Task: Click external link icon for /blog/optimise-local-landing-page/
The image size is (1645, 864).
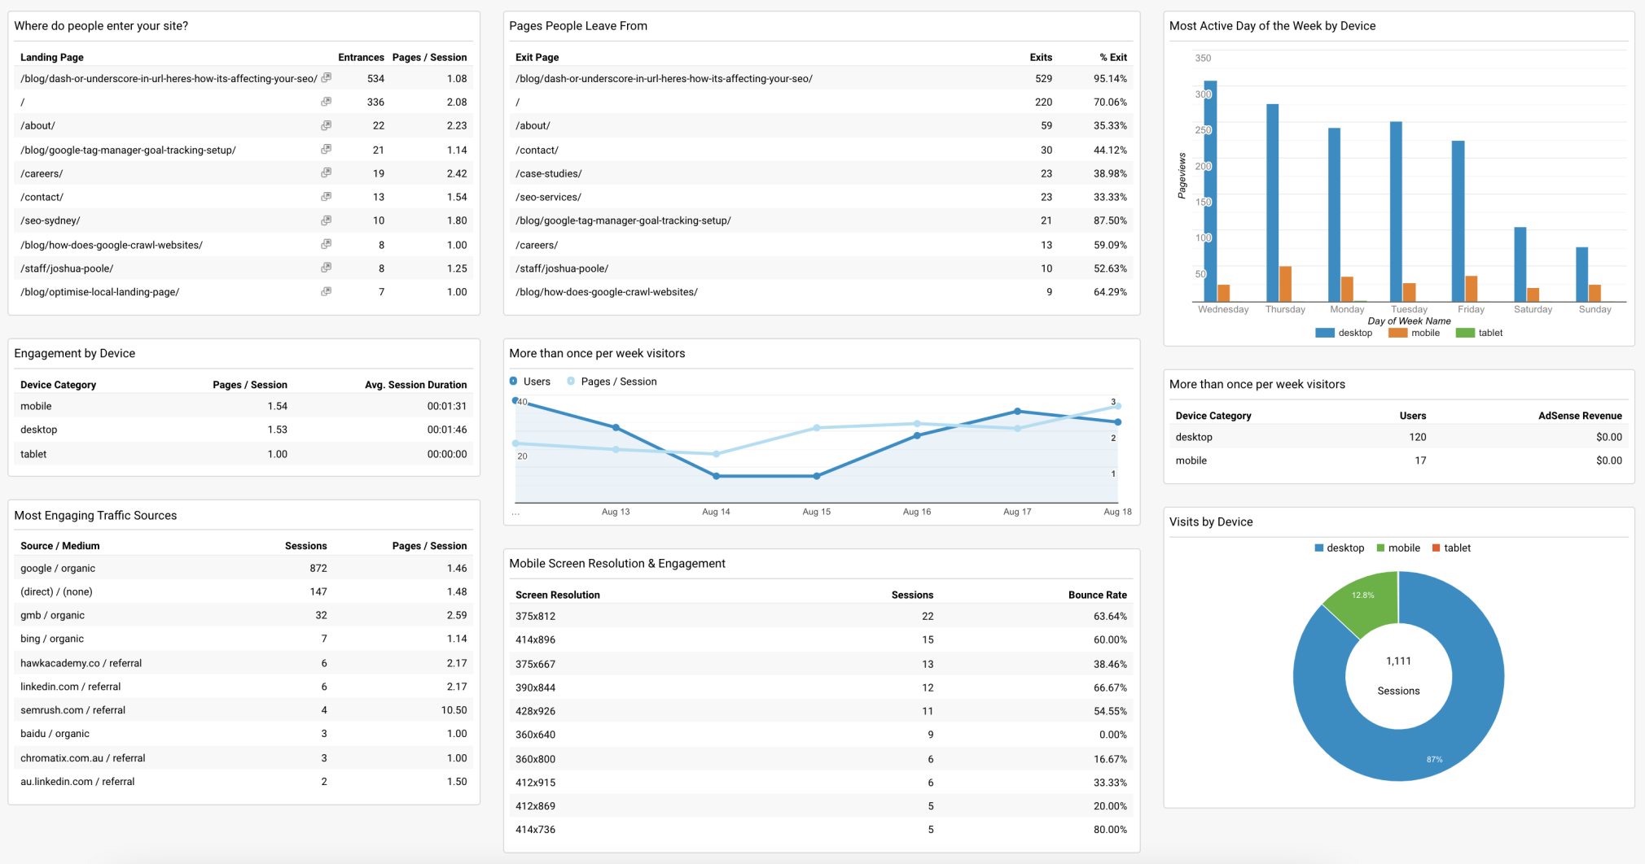Action: [x=327, y=290]
